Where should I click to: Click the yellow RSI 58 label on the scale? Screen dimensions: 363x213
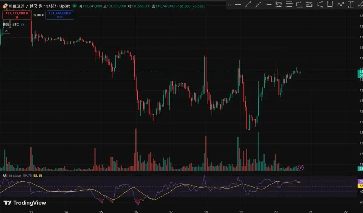coord(360,186)
